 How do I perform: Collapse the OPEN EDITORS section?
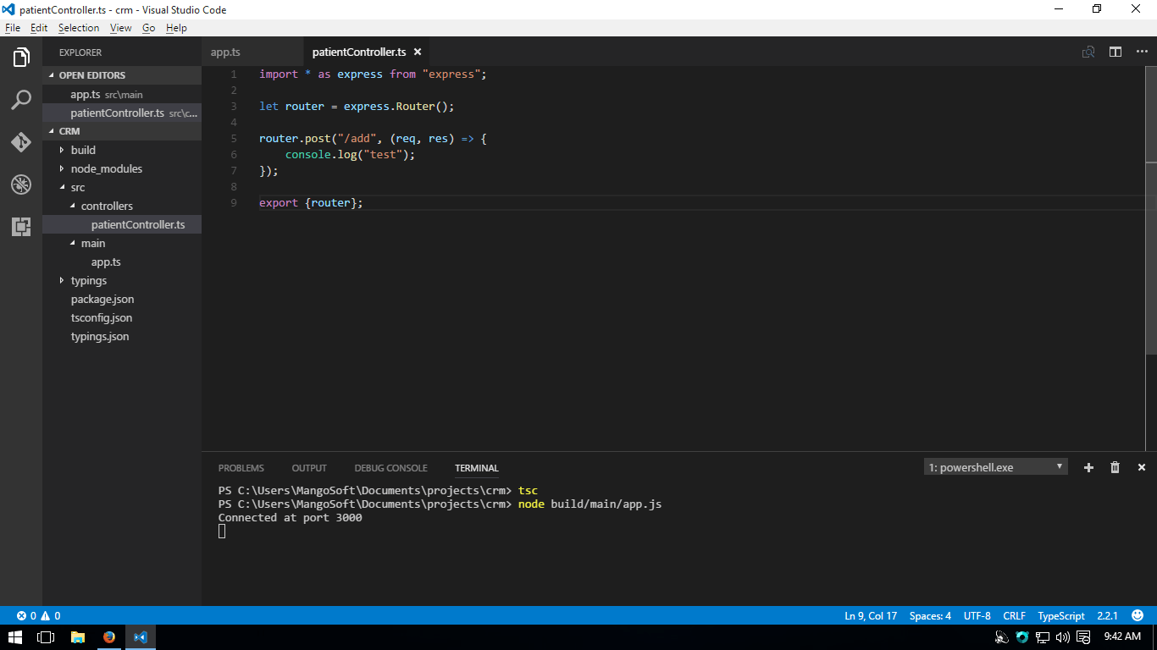pos(122,75)
